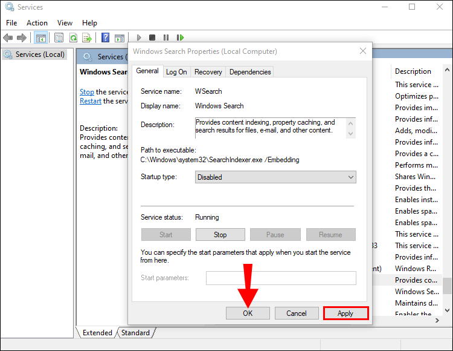Switch to the Recovery tab
Screen dimensions: 453x351
click(208, 72)
